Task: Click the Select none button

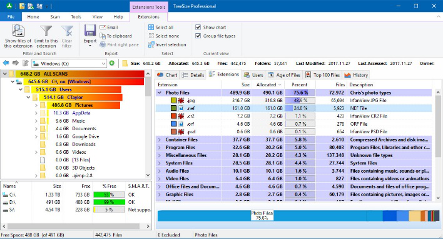Action: 163,36
